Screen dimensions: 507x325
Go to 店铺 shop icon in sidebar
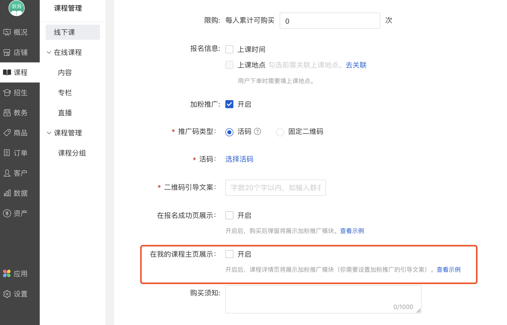pos(7,52)
